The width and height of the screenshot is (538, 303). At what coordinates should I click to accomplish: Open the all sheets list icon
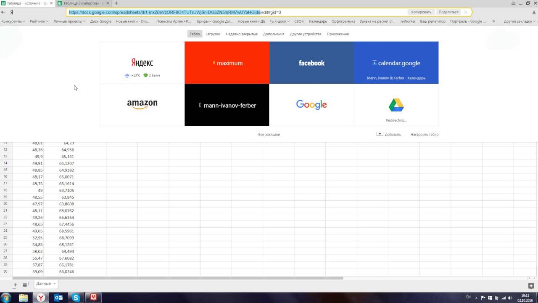pos(25,285)
